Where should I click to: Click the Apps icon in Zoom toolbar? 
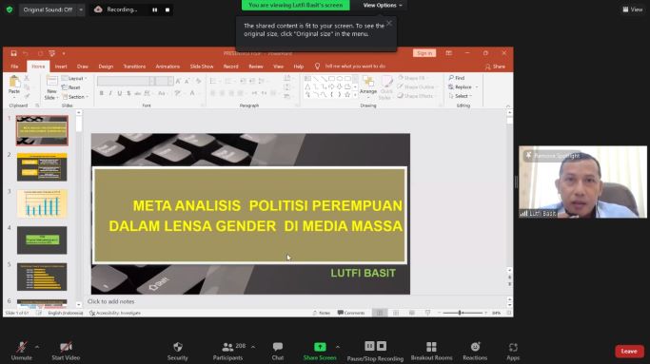pyautogui.click(x=513, y=347)
